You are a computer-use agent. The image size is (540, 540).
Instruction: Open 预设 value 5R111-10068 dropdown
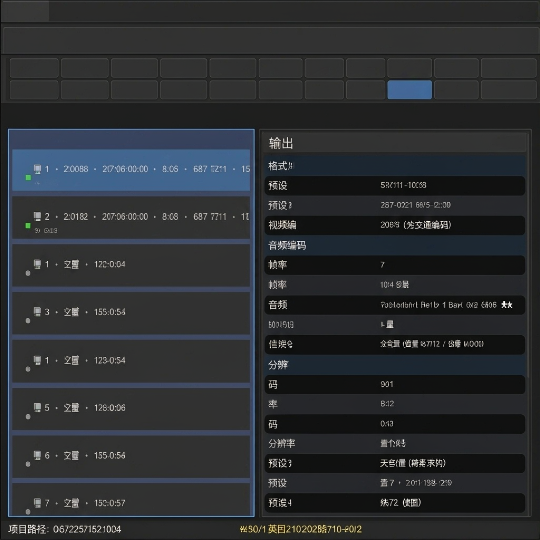[403, 185]
